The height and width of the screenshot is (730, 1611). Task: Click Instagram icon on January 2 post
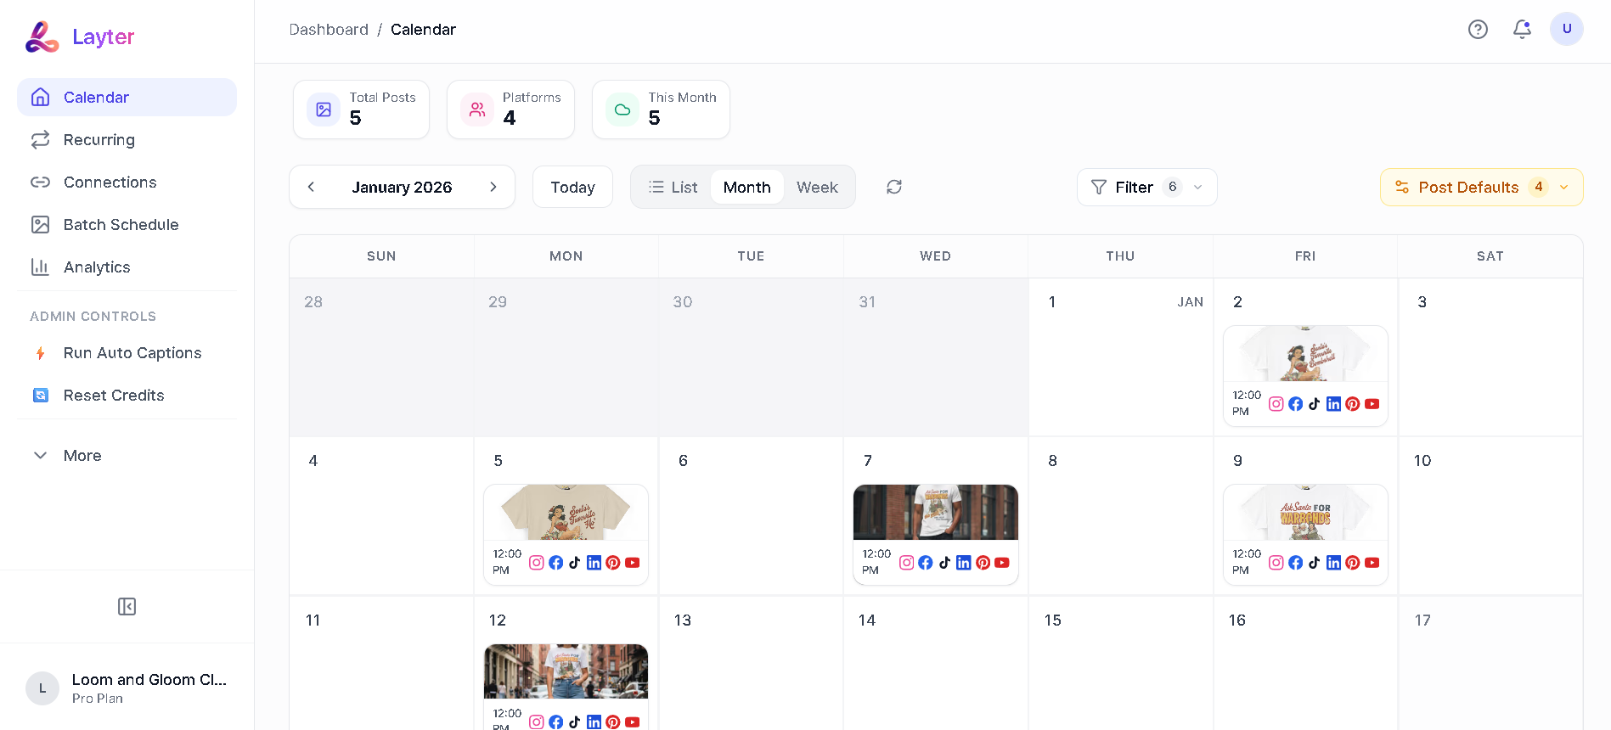tap(1276, 404)
